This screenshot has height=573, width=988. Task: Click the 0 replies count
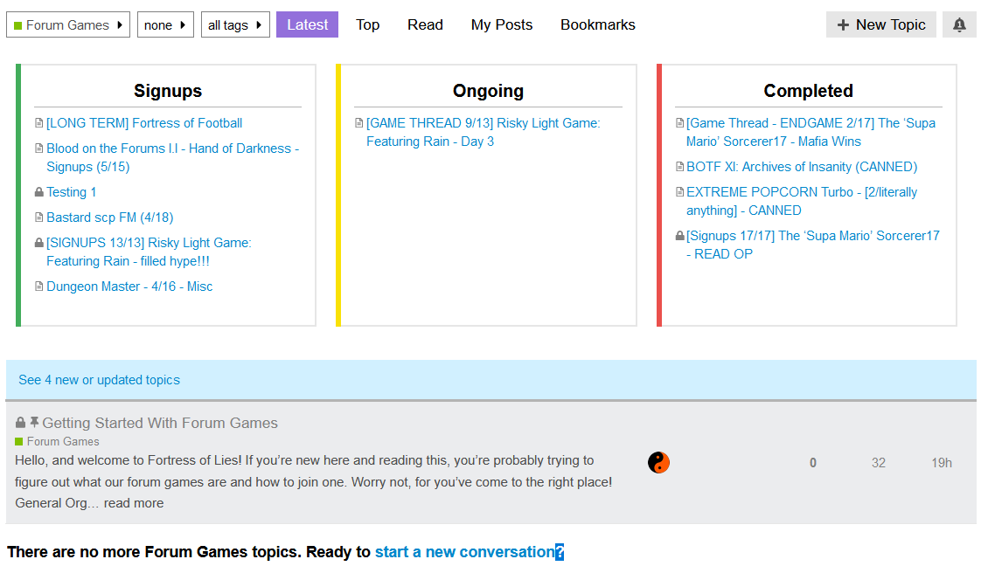(813, 463)
